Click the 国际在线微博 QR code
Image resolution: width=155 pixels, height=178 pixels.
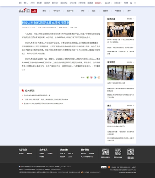point(118,152)
